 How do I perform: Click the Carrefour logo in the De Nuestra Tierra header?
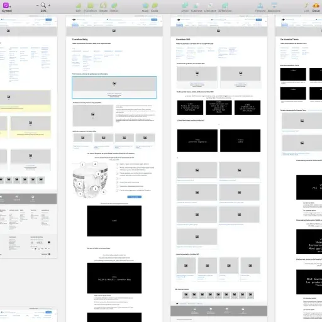click(x=283, y=19)
